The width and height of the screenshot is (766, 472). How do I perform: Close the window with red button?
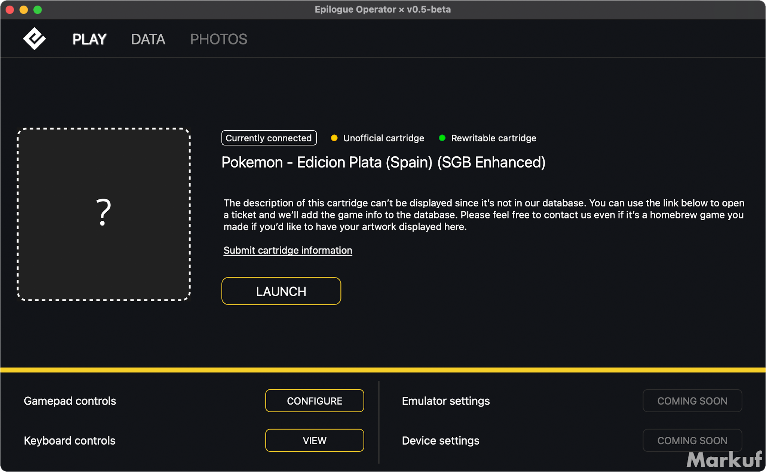point(10,10)
